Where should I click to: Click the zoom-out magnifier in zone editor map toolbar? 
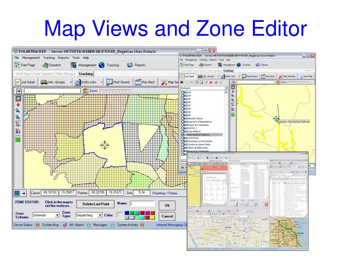tap(18, 117)
